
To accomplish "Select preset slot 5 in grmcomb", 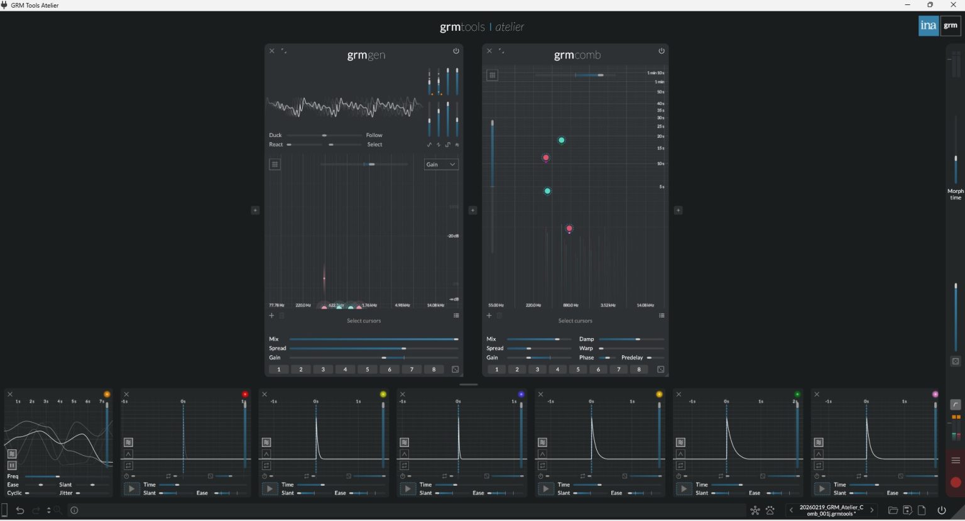I will [x=578, y=370].
